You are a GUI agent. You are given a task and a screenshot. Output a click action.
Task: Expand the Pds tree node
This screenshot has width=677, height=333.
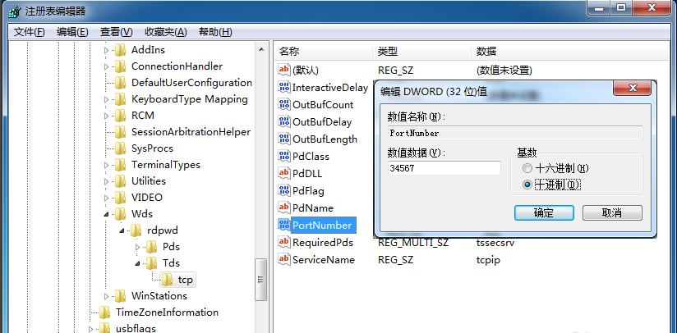[138, 247]
